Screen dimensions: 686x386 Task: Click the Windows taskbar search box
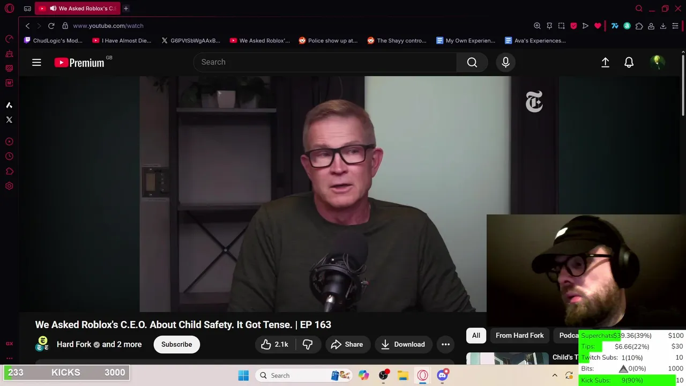click(x=304, y=375)
